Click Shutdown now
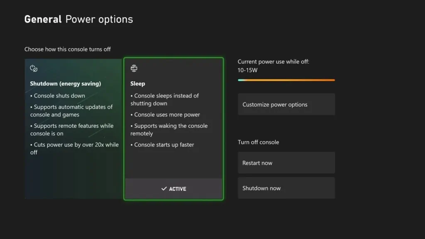Image resolution: width=425 pixels, height=239 pixels. [286, 188]
